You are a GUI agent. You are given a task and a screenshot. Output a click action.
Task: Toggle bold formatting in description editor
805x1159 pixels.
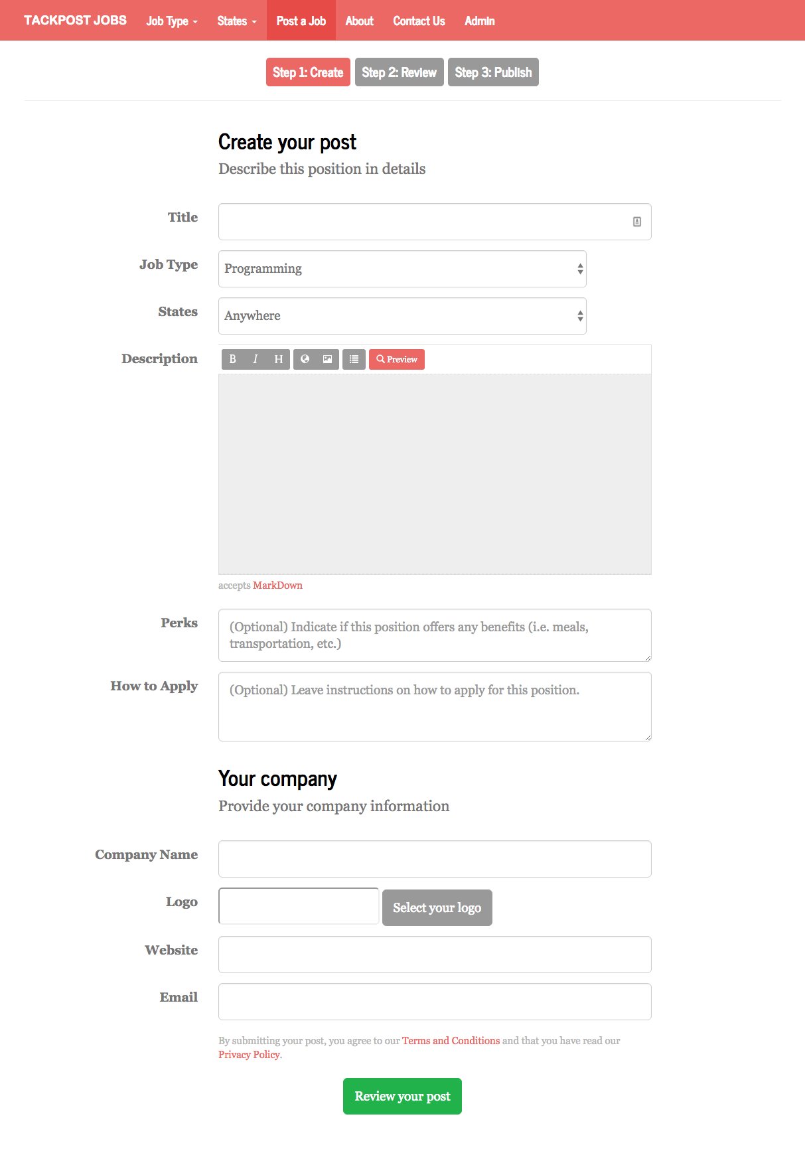click(232, 359)
